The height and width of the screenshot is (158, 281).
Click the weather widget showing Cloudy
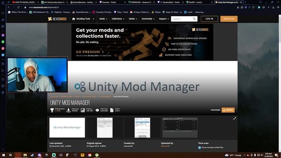coord(233,155)
